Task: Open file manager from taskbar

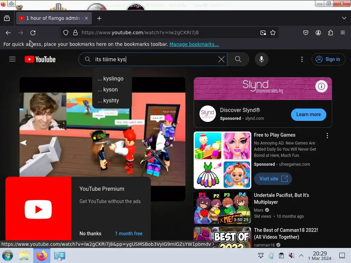Action: (x=24, y=255)
